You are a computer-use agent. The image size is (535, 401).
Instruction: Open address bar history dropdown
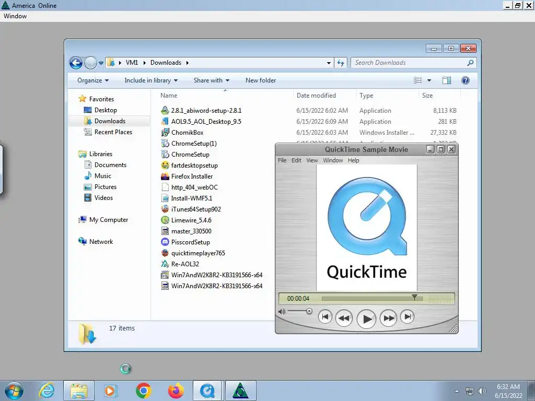pos(329,63)
